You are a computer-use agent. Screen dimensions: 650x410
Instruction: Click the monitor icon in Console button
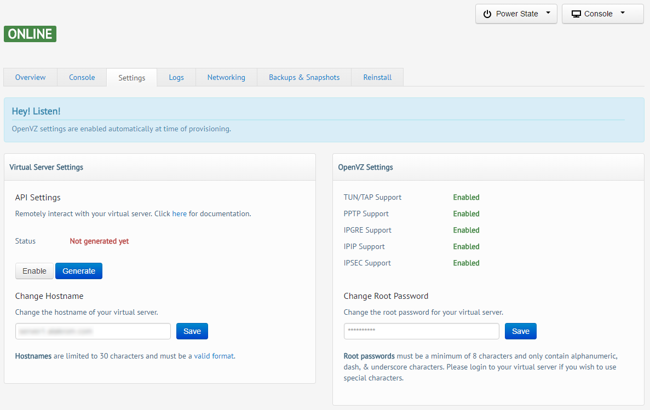[x=576, y=14]
